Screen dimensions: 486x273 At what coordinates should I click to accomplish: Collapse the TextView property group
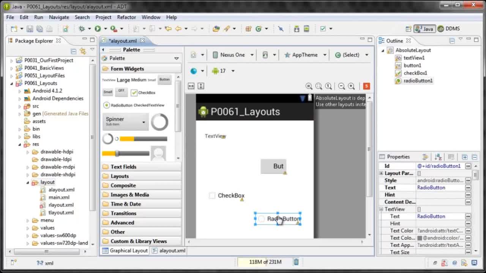pyautogui.click(x=381, y=209)
